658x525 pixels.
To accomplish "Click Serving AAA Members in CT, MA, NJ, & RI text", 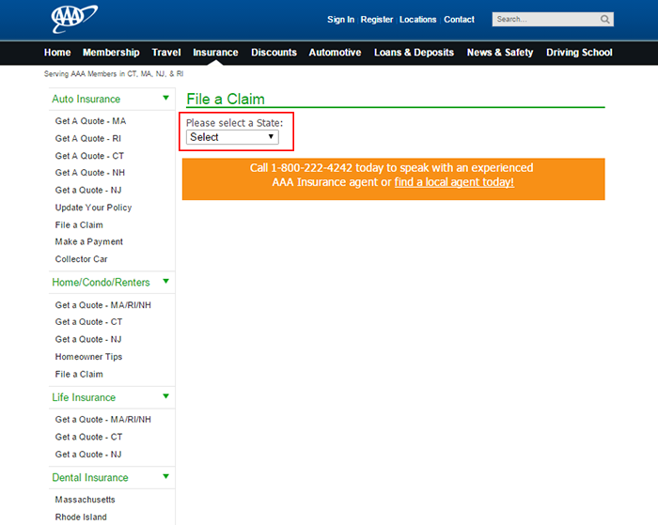I will pyautogui.click(x=114, y=74).
